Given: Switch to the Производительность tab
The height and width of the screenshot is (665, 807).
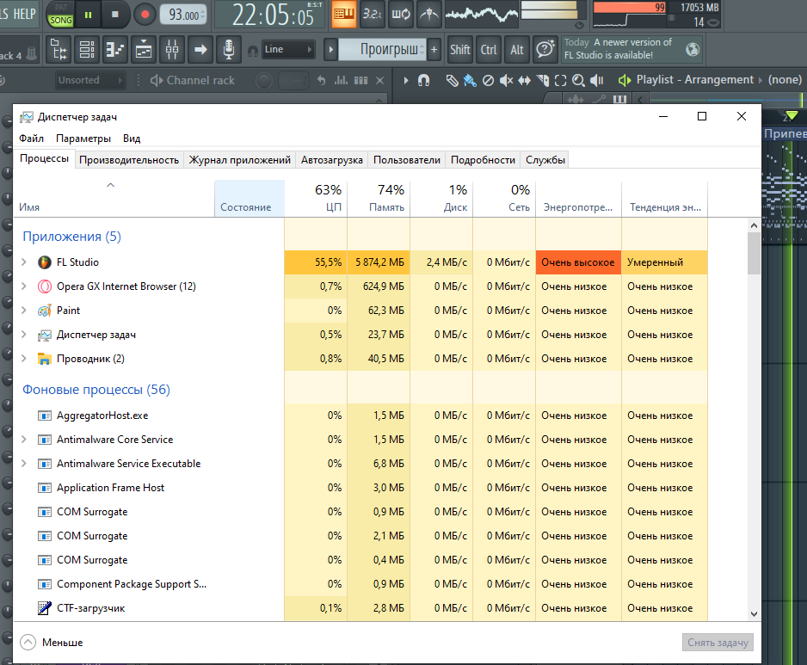Looking at the screenshot, I should pyautogui.click(x=129, y=160).
